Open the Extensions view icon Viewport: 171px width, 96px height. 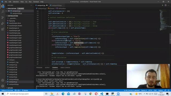[3, 29]
